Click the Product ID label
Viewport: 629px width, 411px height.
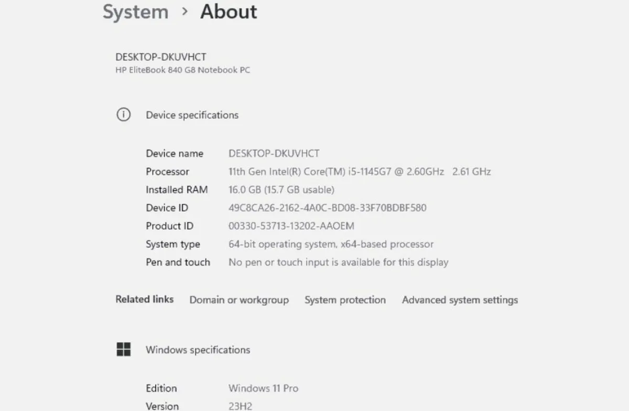pyautogui.click(x=169, y=226)
